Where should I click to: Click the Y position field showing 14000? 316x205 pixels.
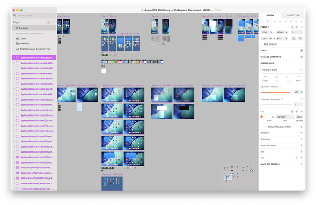(x=281, y=32)
